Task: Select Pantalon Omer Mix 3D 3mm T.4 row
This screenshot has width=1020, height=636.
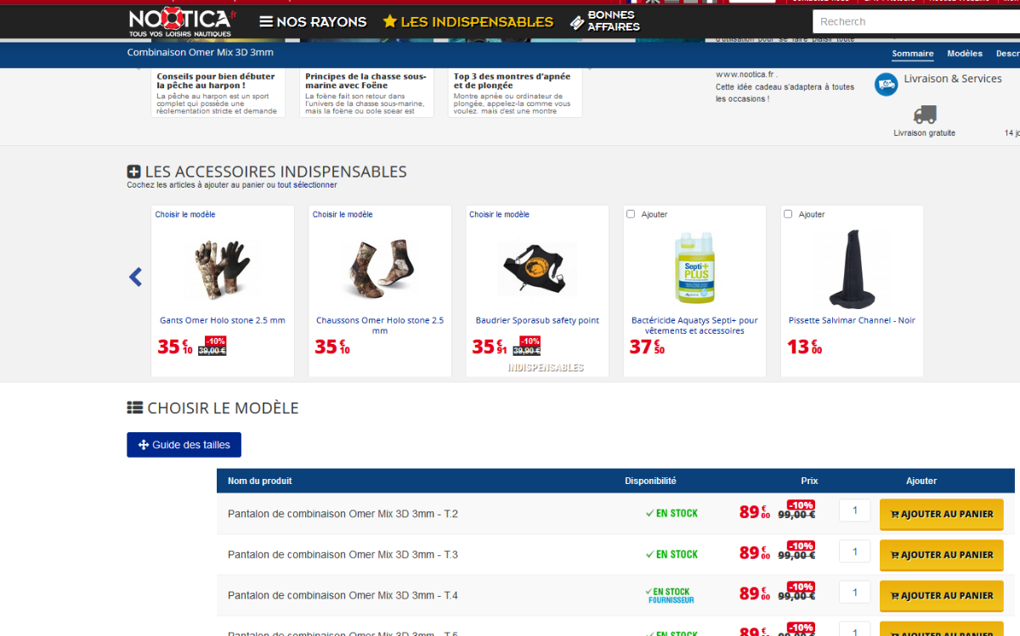Action: pyautogui.click(x=615, y=595)
